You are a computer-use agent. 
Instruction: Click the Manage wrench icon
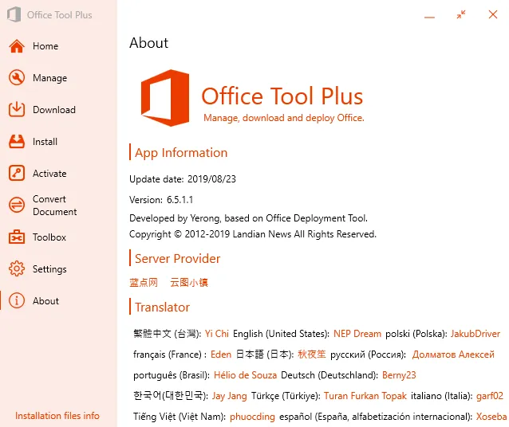17,78
